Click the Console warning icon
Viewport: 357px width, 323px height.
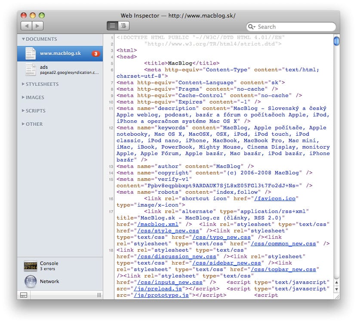coord(31,266)
